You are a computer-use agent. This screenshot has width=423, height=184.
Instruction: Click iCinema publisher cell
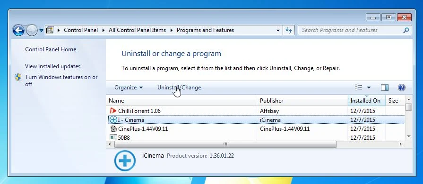point(270,120)
